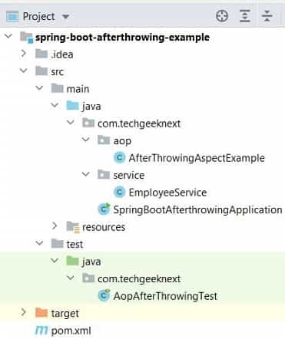The image size is (285, 339).
Task: Expand the target folder chevron
Action: pos(24,312)
